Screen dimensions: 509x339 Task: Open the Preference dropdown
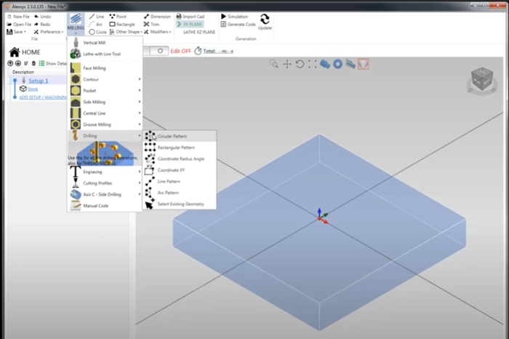click(x=49, y=32)
